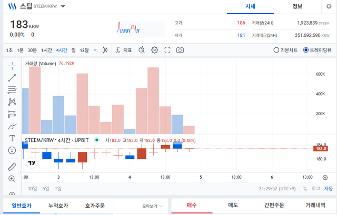Click the 거래량 (Volume) indicator legend

pos(41,64)
